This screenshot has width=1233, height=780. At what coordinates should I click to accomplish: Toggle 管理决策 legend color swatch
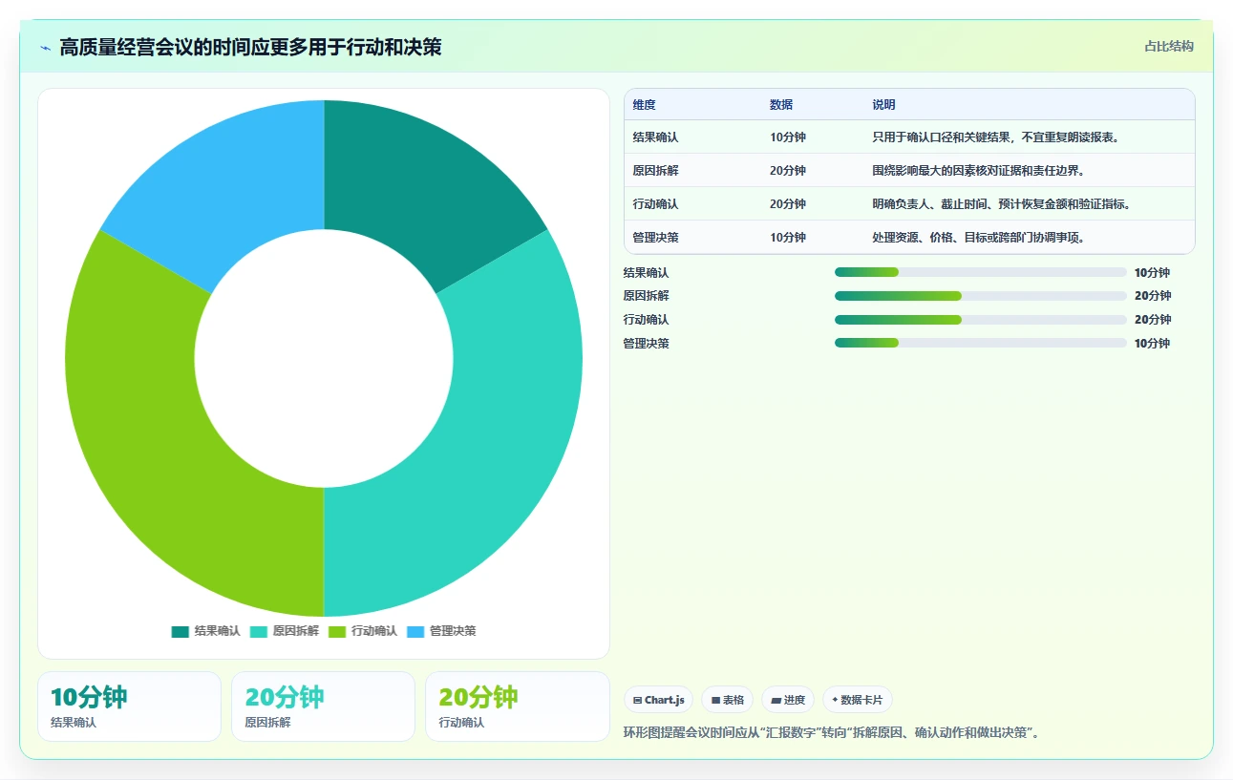[x=415, y=631]
